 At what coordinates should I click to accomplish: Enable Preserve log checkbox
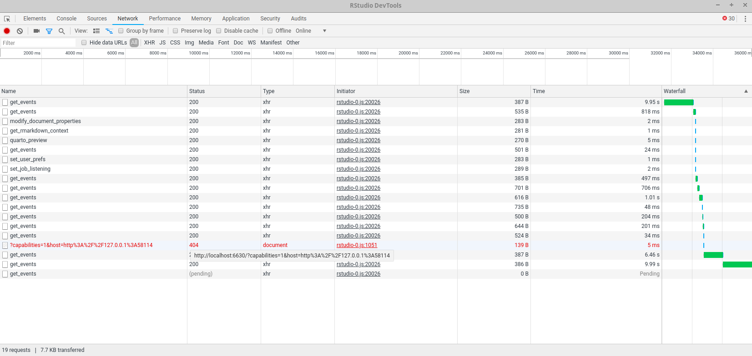pos(176,31)
